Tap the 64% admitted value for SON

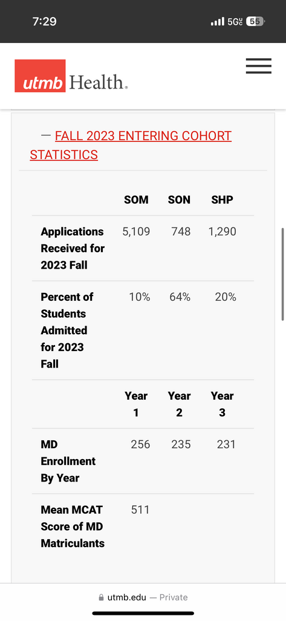[180, 297]
